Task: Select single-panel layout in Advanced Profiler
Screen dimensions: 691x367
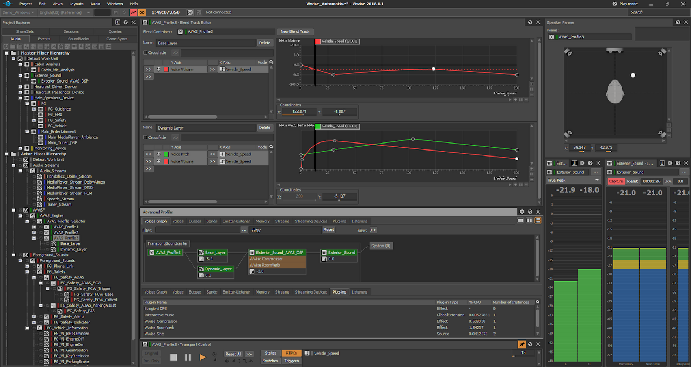Action: (520, 221)
